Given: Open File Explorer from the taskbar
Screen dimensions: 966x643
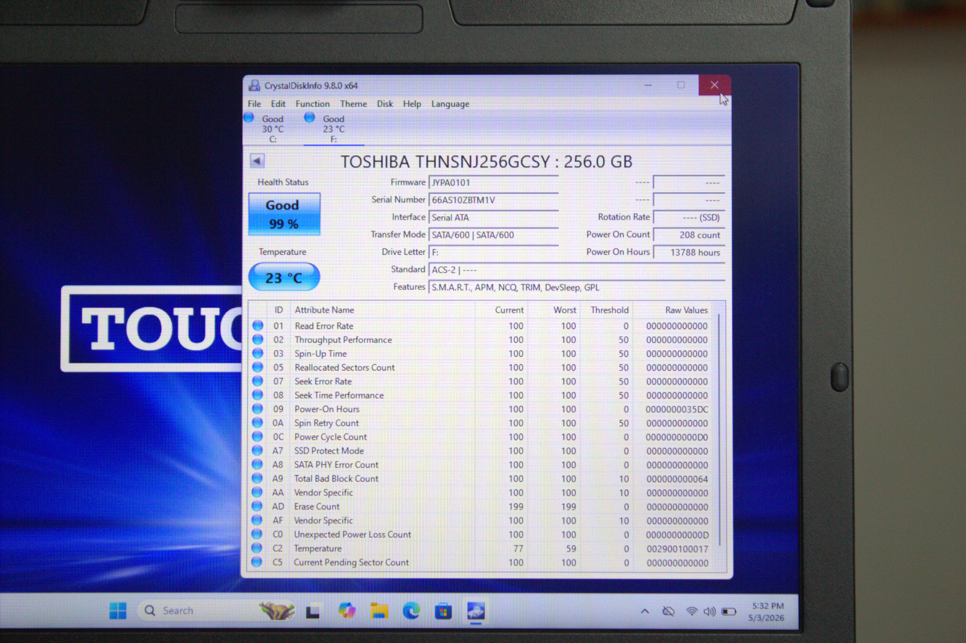Looking at the screenshot, I should 379,611.
